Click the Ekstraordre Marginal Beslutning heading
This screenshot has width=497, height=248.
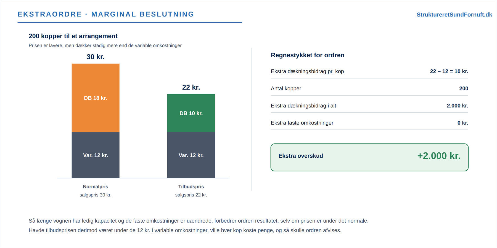(106, 14)
